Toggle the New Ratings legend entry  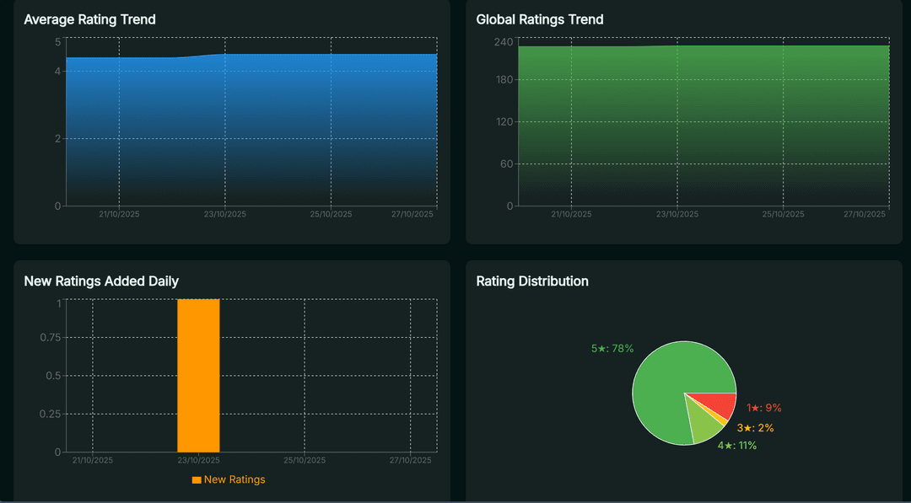[x=228, y=479]
